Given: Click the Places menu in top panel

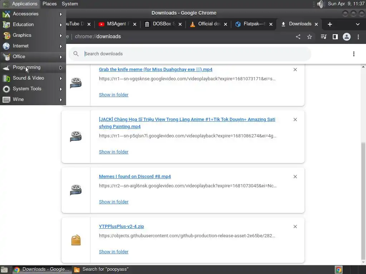Looking at the screenshot, I should point(49,4).
